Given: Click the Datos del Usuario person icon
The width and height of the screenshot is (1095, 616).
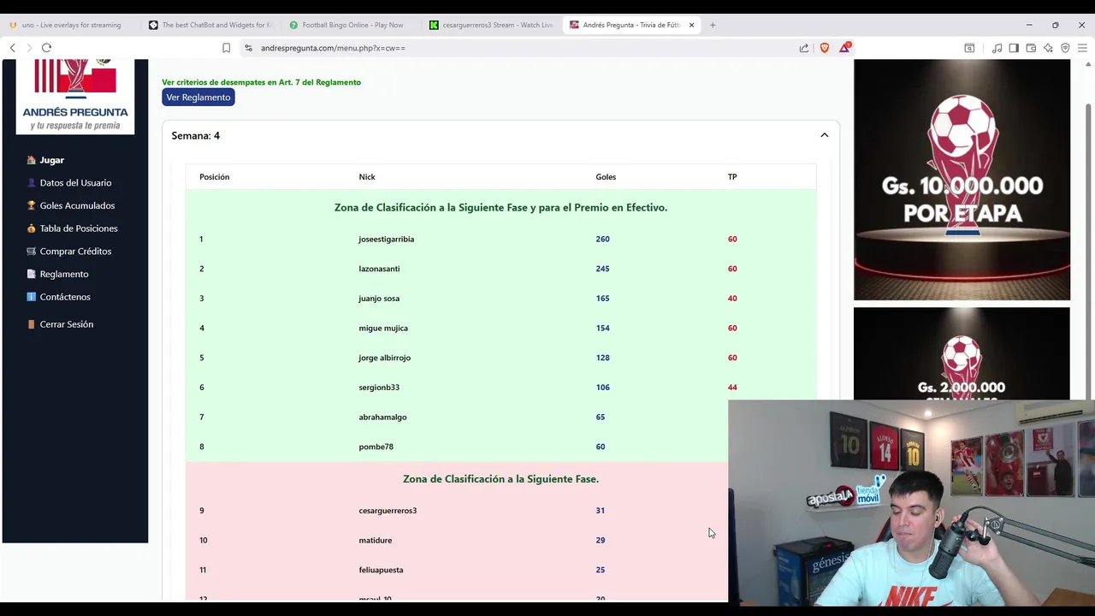Looking at the screenshot, I should point(32,183).
